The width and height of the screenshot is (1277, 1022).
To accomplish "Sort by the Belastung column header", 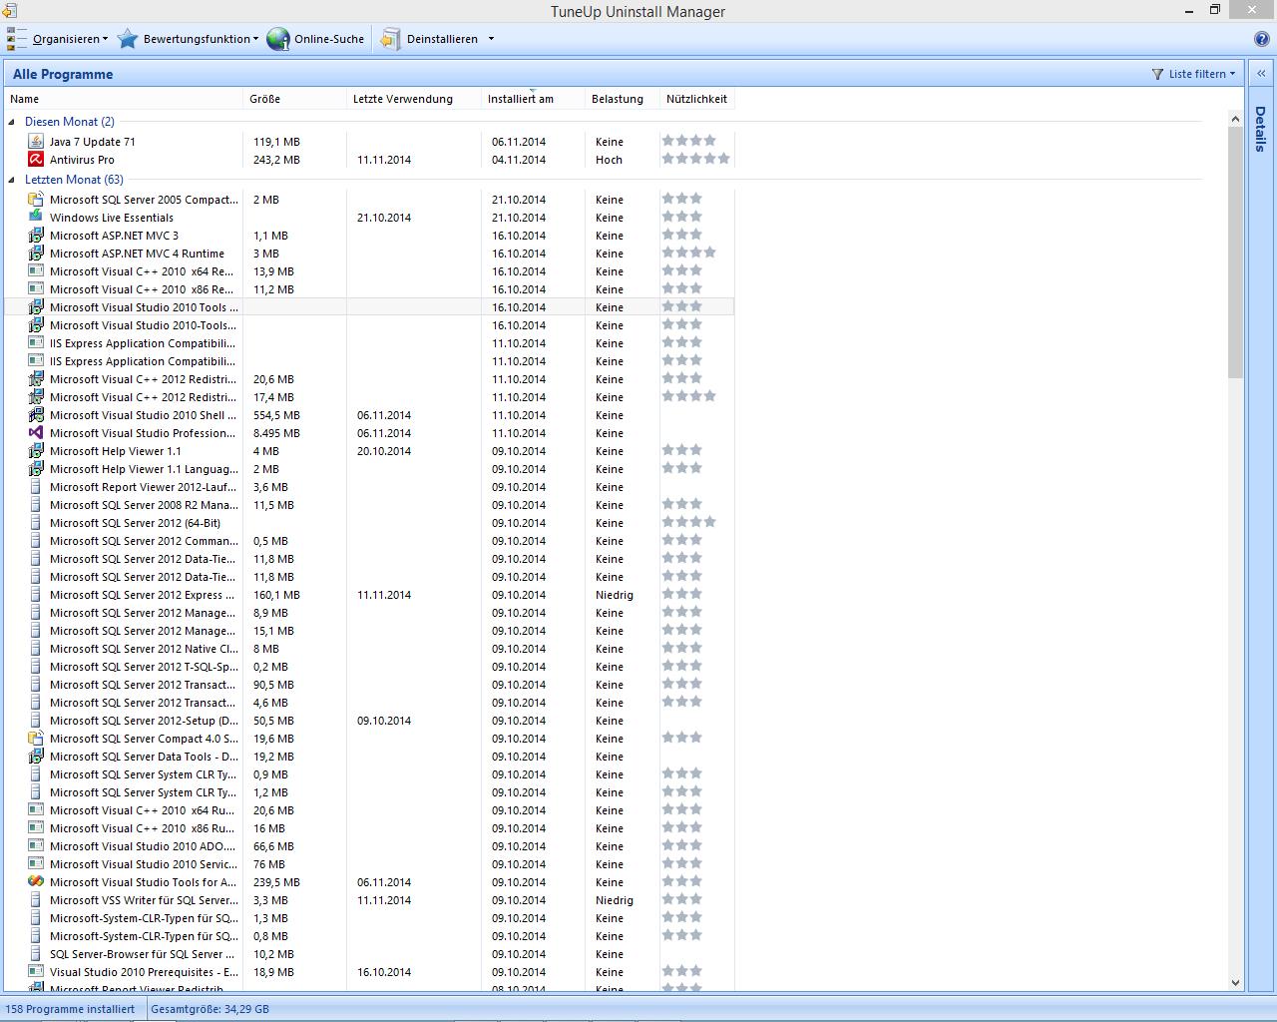I will (x=625, y=99).
